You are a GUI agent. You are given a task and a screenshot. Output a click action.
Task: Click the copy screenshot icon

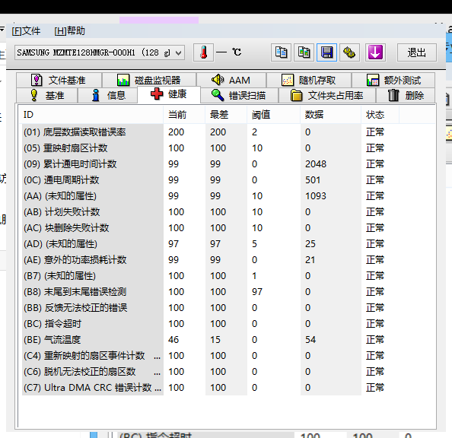pyautogui.click(x=304, y=52)
